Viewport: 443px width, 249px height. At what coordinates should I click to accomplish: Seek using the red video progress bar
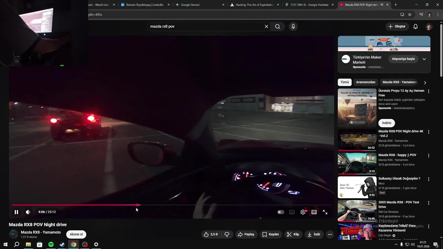click(x=74, y=205)
